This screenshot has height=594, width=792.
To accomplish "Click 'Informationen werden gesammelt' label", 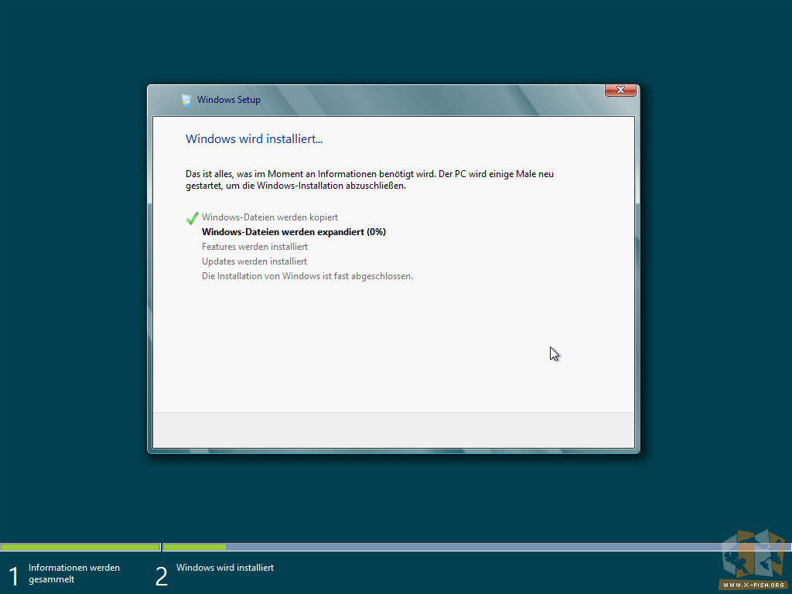I will 74,573.
